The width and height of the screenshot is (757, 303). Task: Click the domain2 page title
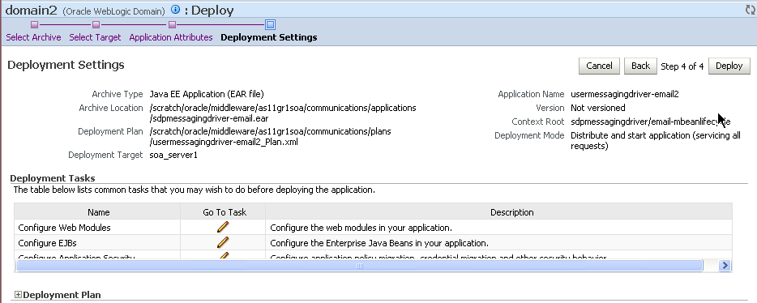31,11
